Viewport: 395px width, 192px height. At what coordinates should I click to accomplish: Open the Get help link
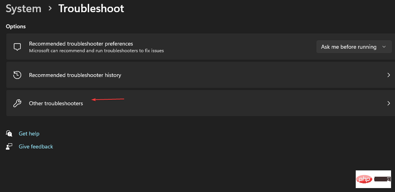point(29,133)
